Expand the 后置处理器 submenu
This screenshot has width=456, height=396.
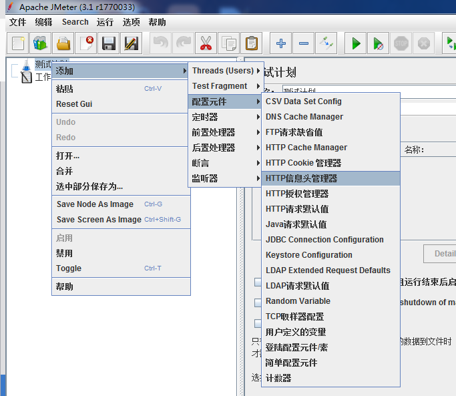[x=226, y=148]
